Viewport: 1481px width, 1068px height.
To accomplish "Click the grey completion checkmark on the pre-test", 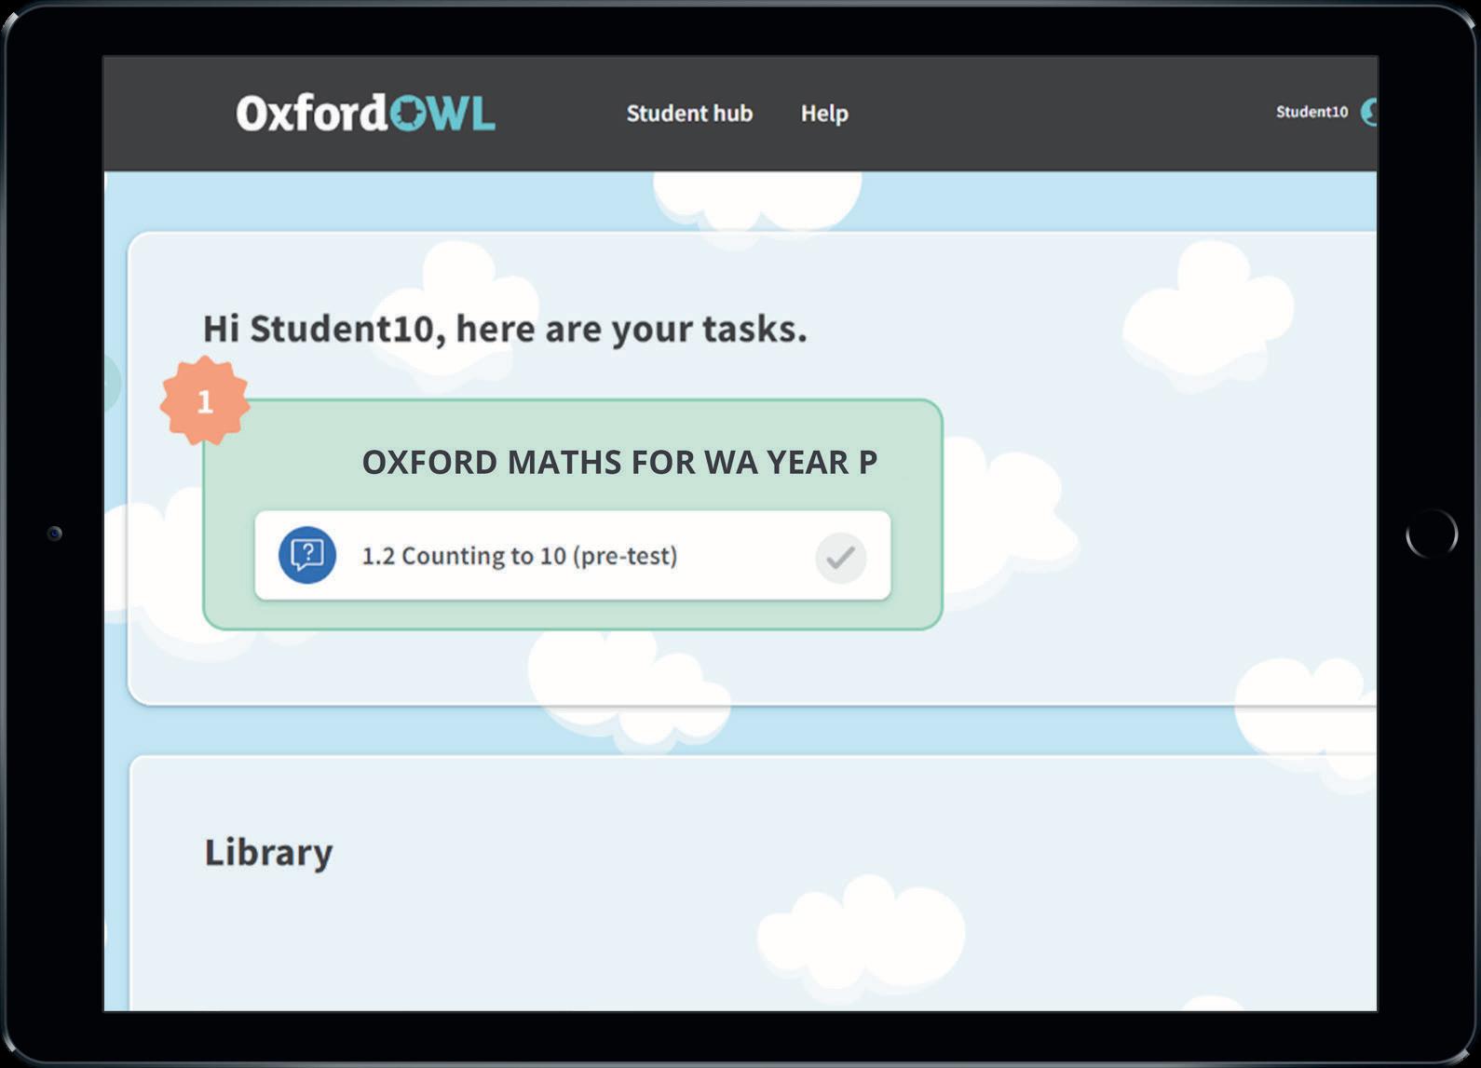I will coord(841,557).
